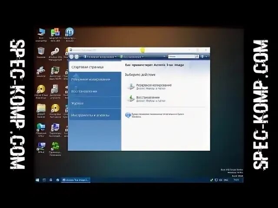Close the Acronis True Image window
Image resolution: width=278 pixels, height=208 pixels.
pos(205,50)
